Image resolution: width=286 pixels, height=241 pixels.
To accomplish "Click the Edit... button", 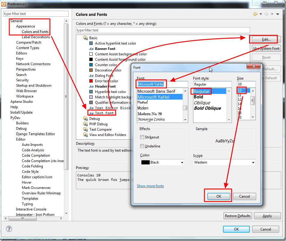I will pyautogui.click(x=266, y=39).
